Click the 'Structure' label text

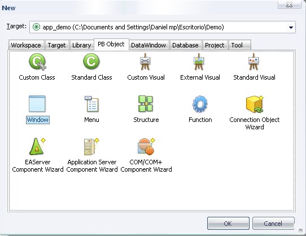(x=146, y=120)
